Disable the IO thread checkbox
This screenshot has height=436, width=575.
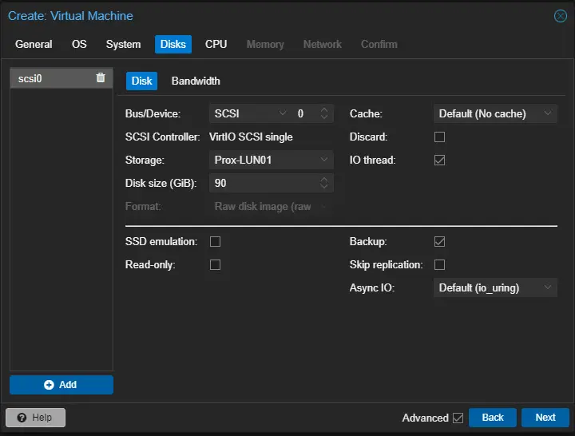click(439, 161)
